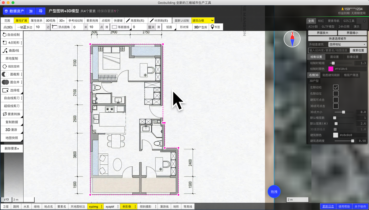Click the 建筑颜色 light gray swatch

click(335, 135)
